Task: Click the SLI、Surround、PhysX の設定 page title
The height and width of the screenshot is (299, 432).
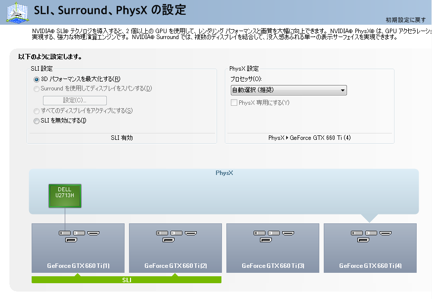Action: coord(110,10)
